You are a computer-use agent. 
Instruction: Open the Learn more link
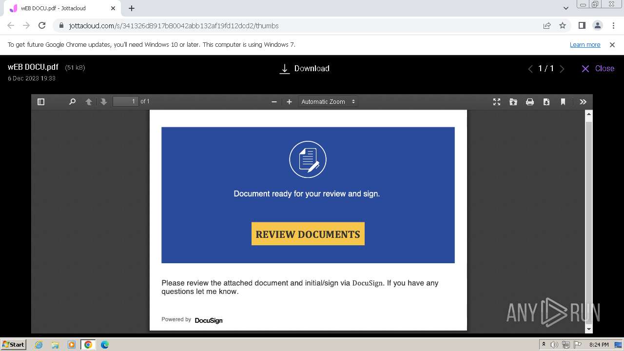[585, 44]
